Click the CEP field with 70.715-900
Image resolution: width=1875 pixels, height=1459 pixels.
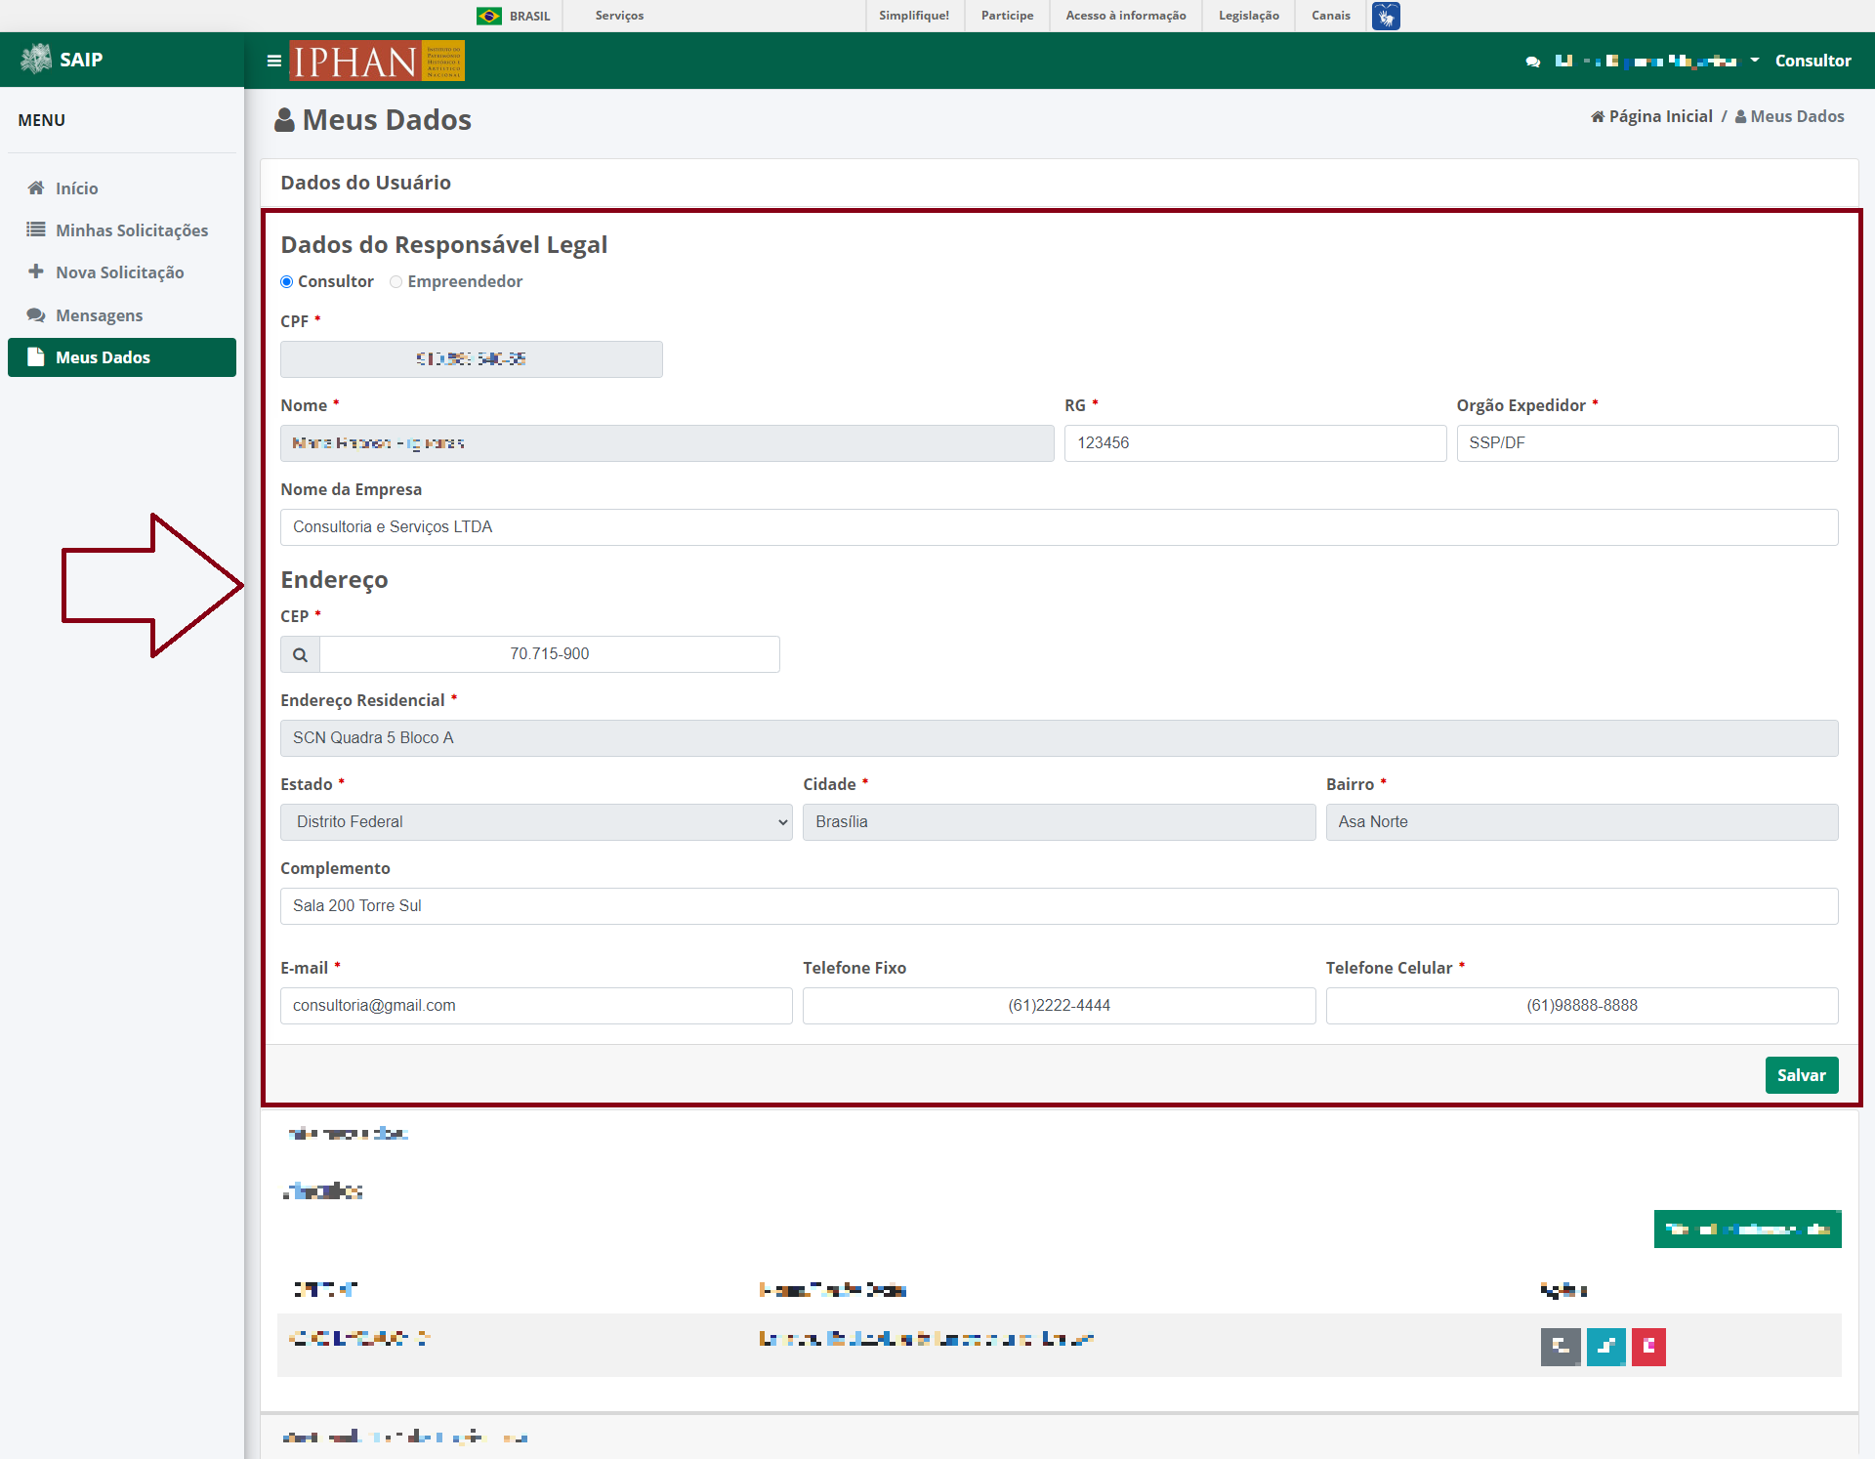click(550, 654)
